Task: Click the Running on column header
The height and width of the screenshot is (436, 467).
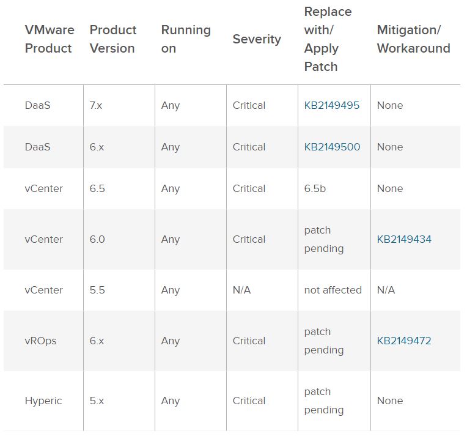Action: pos(186,39)
